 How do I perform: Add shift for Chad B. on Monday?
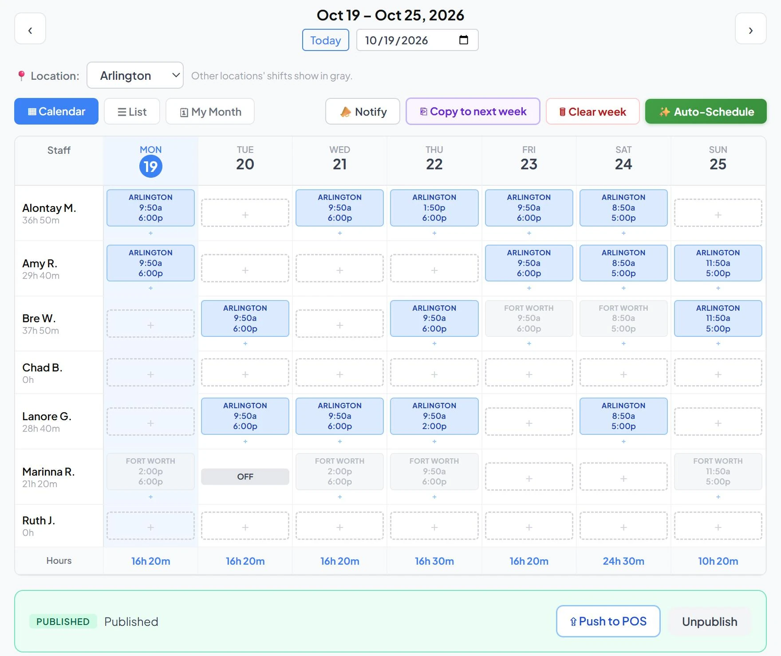click(x=150, y=372)
